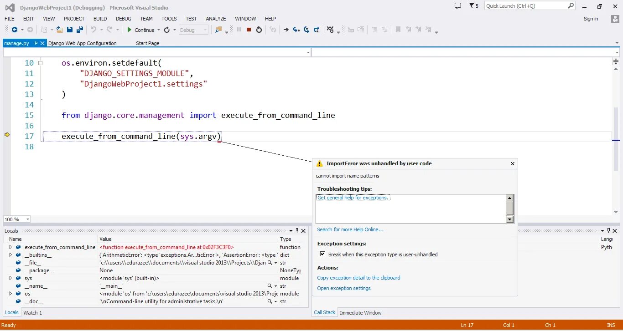Stop Debugging with the red square icon
Image resolution: width=623 pixels, height=331 pixels.
click(249, 29)
